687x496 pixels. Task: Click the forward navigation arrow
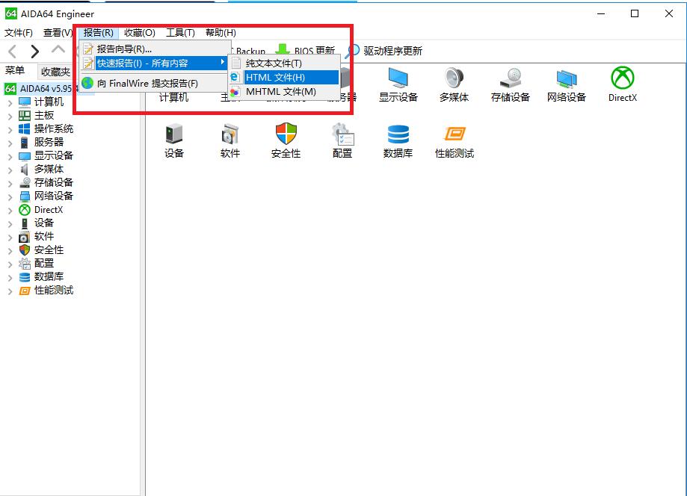coord(35,51)
